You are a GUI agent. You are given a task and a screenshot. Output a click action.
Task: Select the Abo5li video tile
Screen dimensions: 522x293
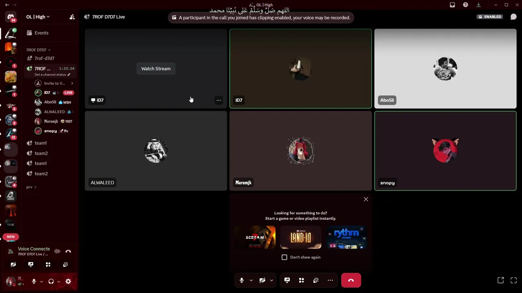(x=445, y=69)
